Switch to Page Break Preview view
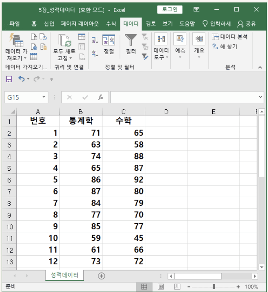 tap(177, 287)
